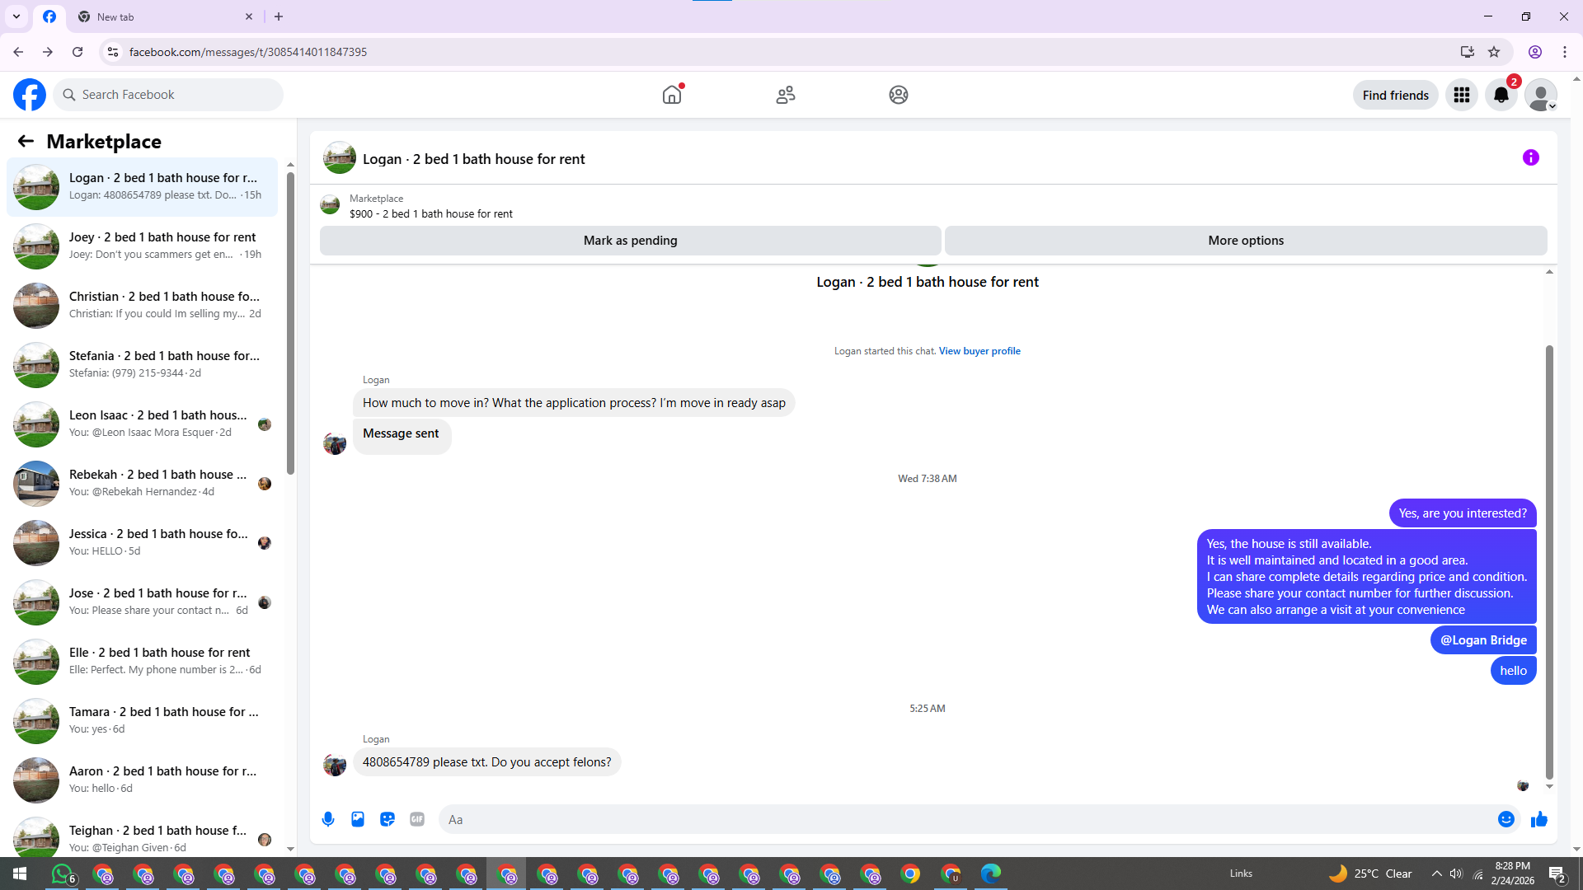
Task: Open Facebook notifications bell
Action: coord(1501,95)
